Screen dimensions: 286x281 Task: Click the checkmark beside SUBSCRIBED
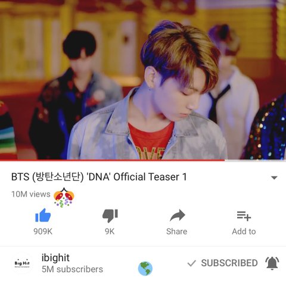point(192,263)
